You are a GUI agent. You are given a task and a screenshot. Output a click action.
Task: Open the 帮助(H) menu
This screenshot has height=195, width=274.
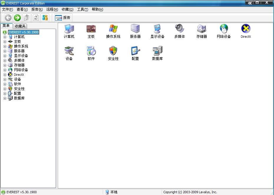(x=97, y=9)
